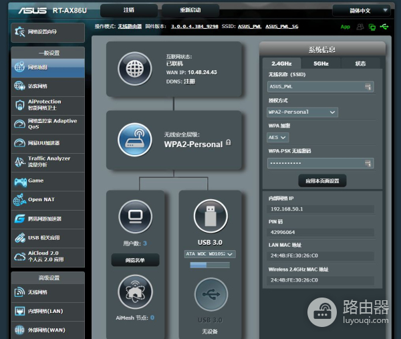This screenshot has height=339, width=401.
Task: Open USB application icon
Action: click(19, 237)
